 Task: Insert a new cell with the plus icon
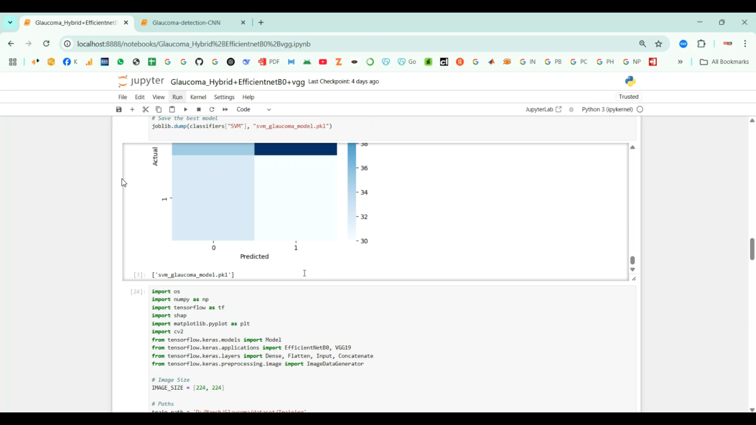click(x=133, y=109)
